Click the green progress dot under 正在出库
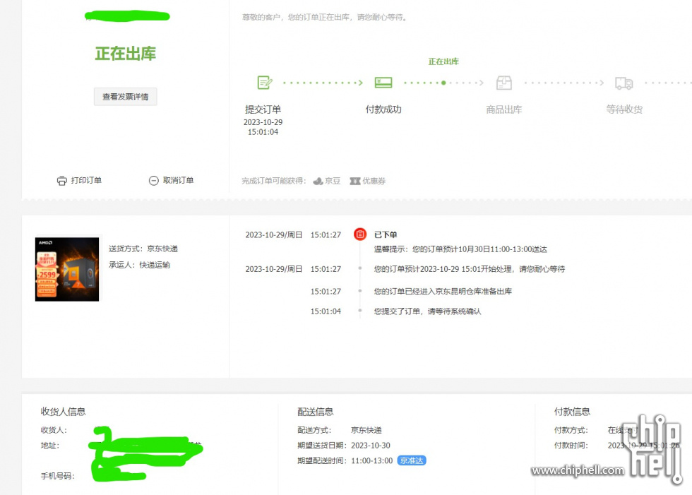 pos(443,83)
